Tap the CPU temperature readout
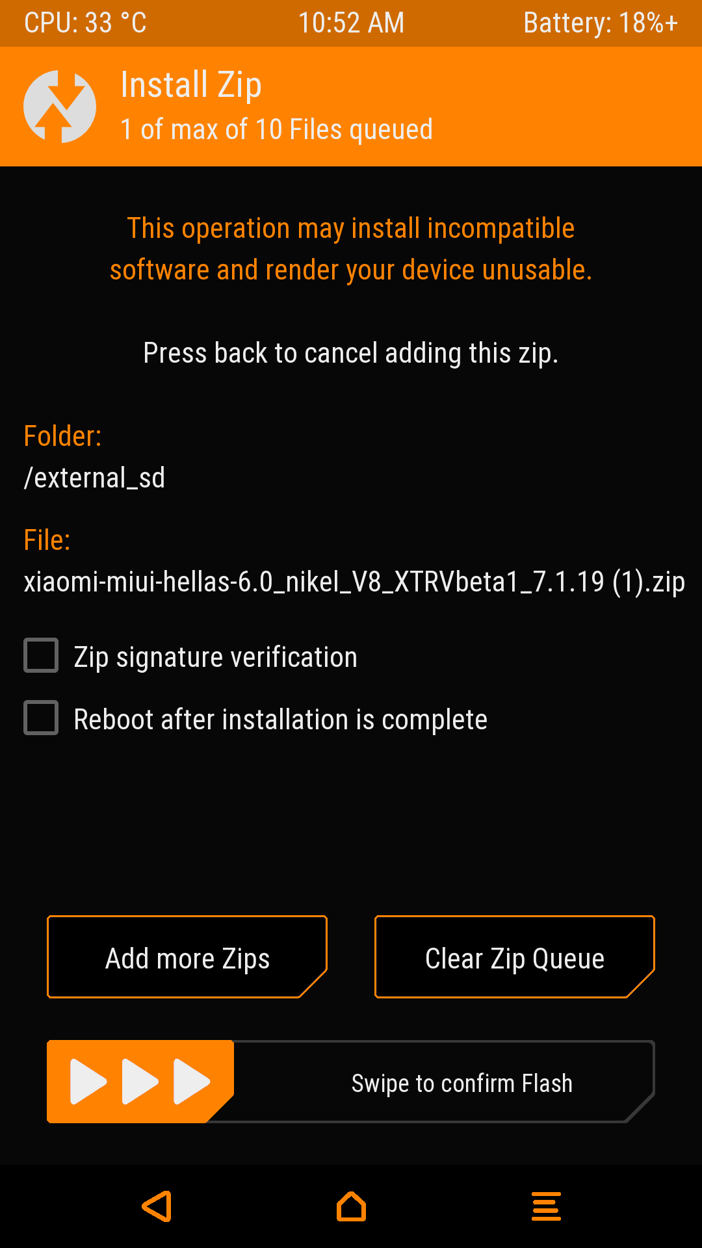 [x=85, y=23]
